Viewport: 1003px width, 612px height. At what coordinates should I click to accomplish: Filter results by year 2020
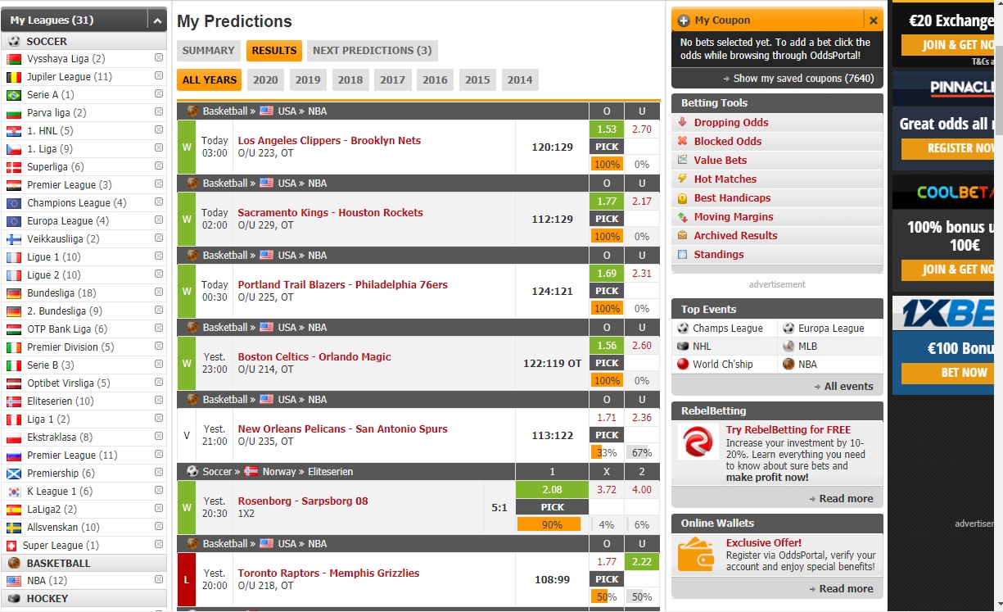click(x=265, y=79)
